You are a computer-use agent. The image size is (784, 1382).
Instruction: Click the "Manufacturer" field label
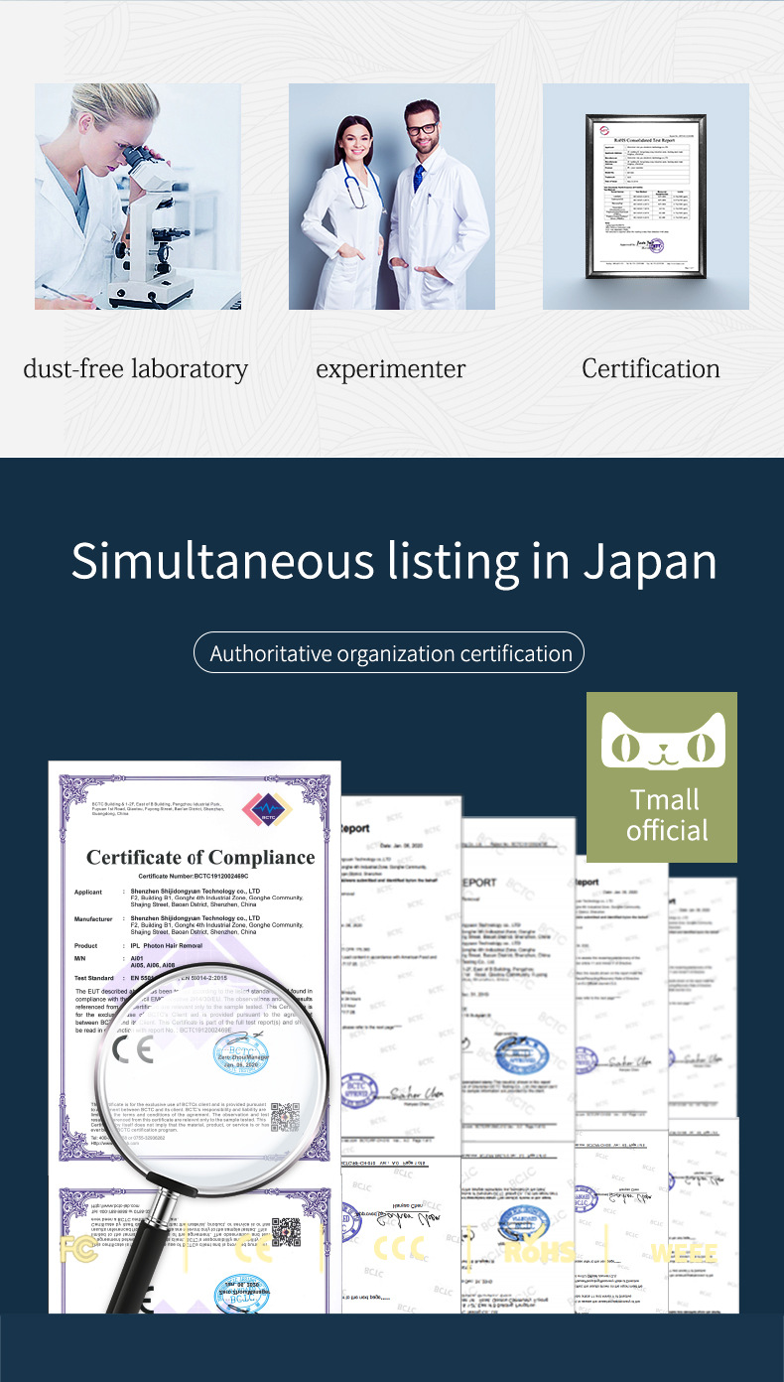[x=93, y=918]
